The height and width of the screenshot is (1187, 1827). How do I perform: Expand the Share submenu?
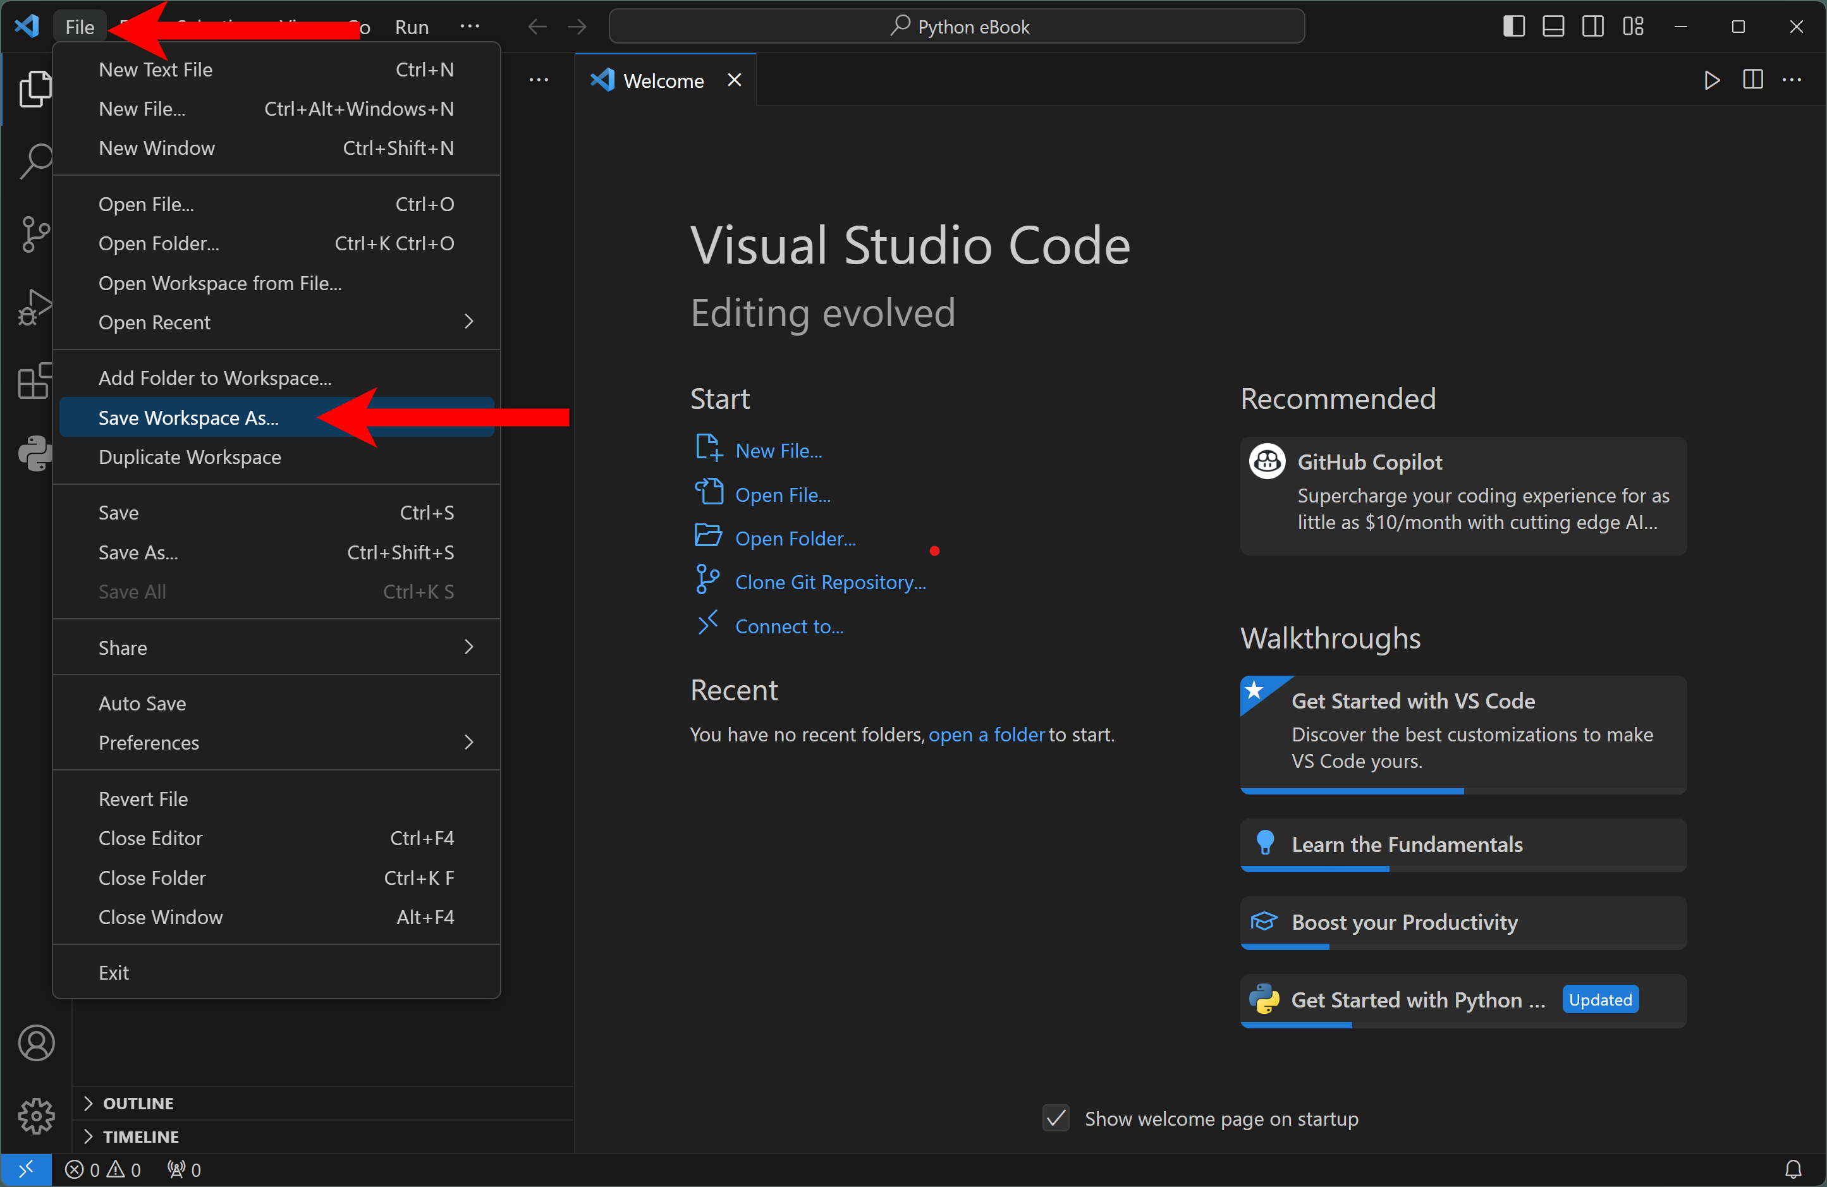click(x=276, y=648)
